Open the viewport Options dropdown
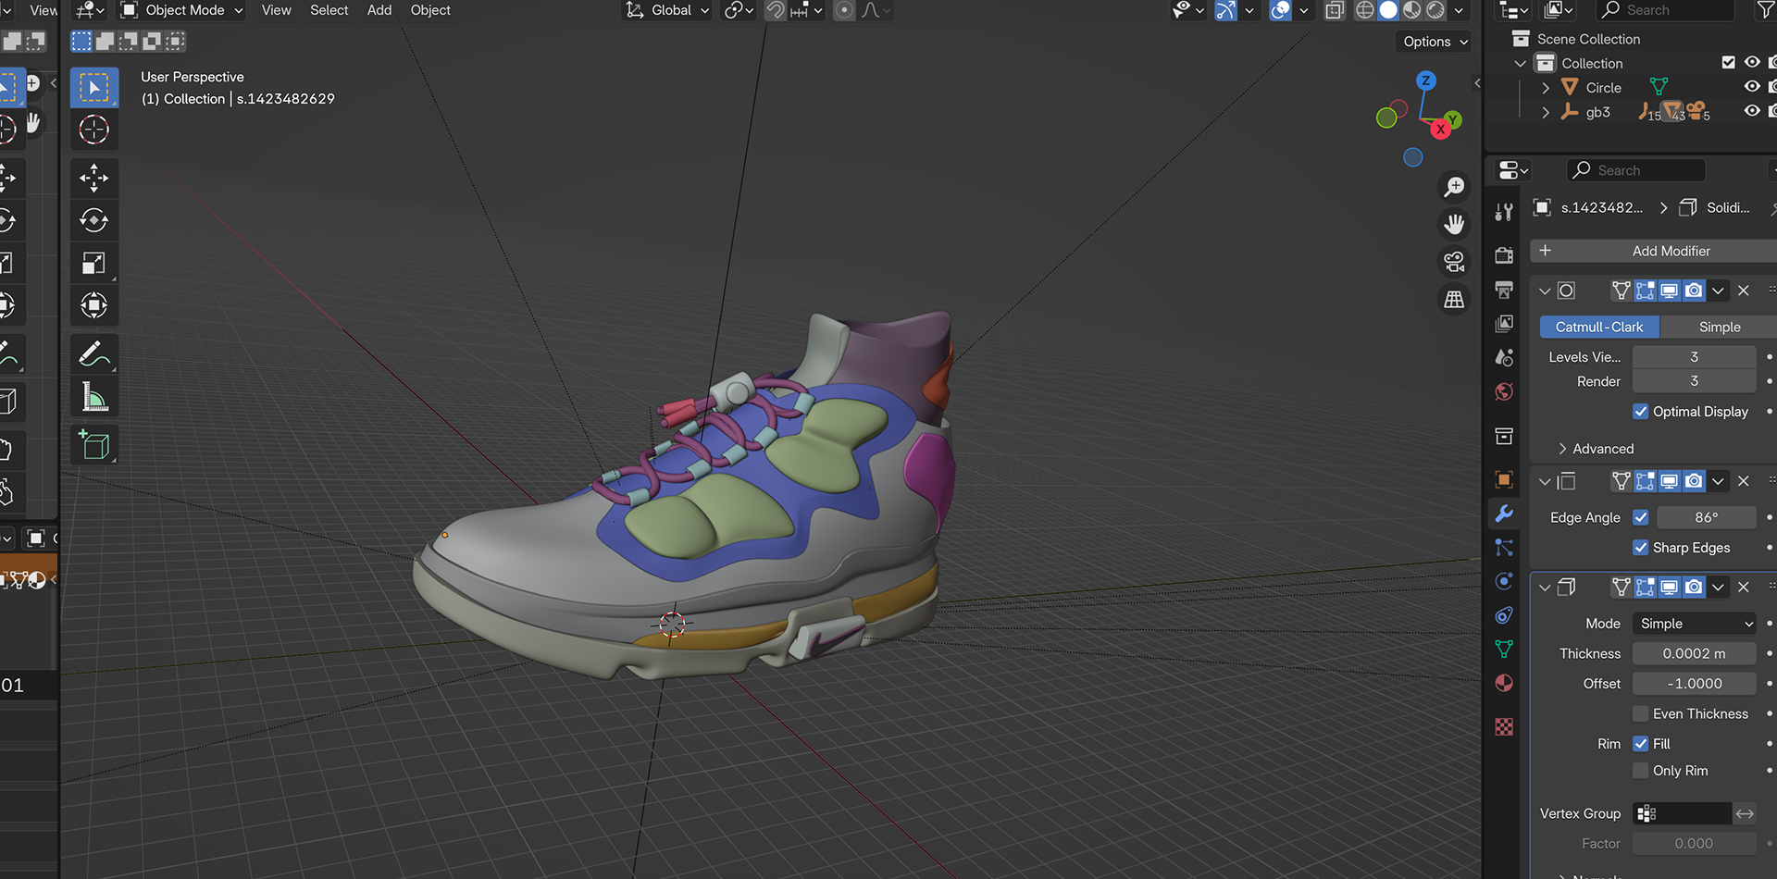 pyautogui.click(x=1434, y=42)
